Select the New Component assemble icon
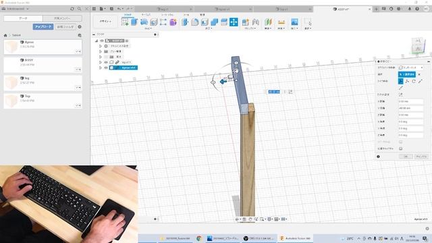The height and width of the screenshot is (243, 432). click(246, 22)
